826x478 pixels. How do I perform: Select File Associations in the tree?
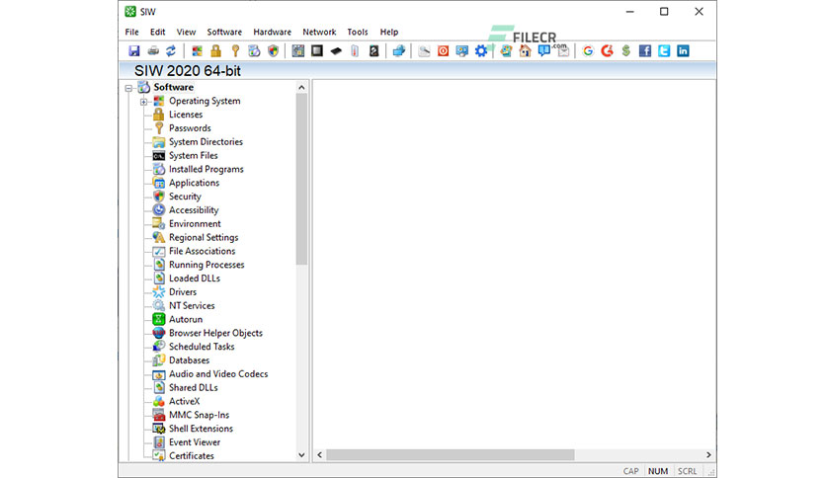tap(202, 251)
